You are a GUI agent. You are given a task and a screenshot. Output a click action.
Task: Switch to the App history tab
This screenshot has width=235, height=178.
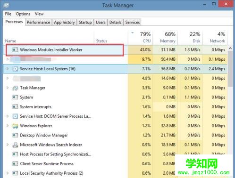point(64,22)
